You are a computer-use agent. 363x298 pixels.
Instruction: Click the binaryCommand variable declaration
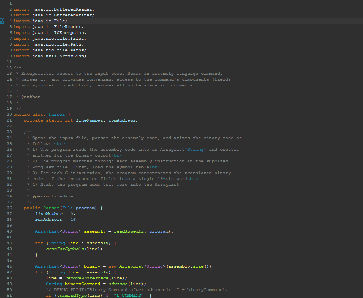pos(82,284)
